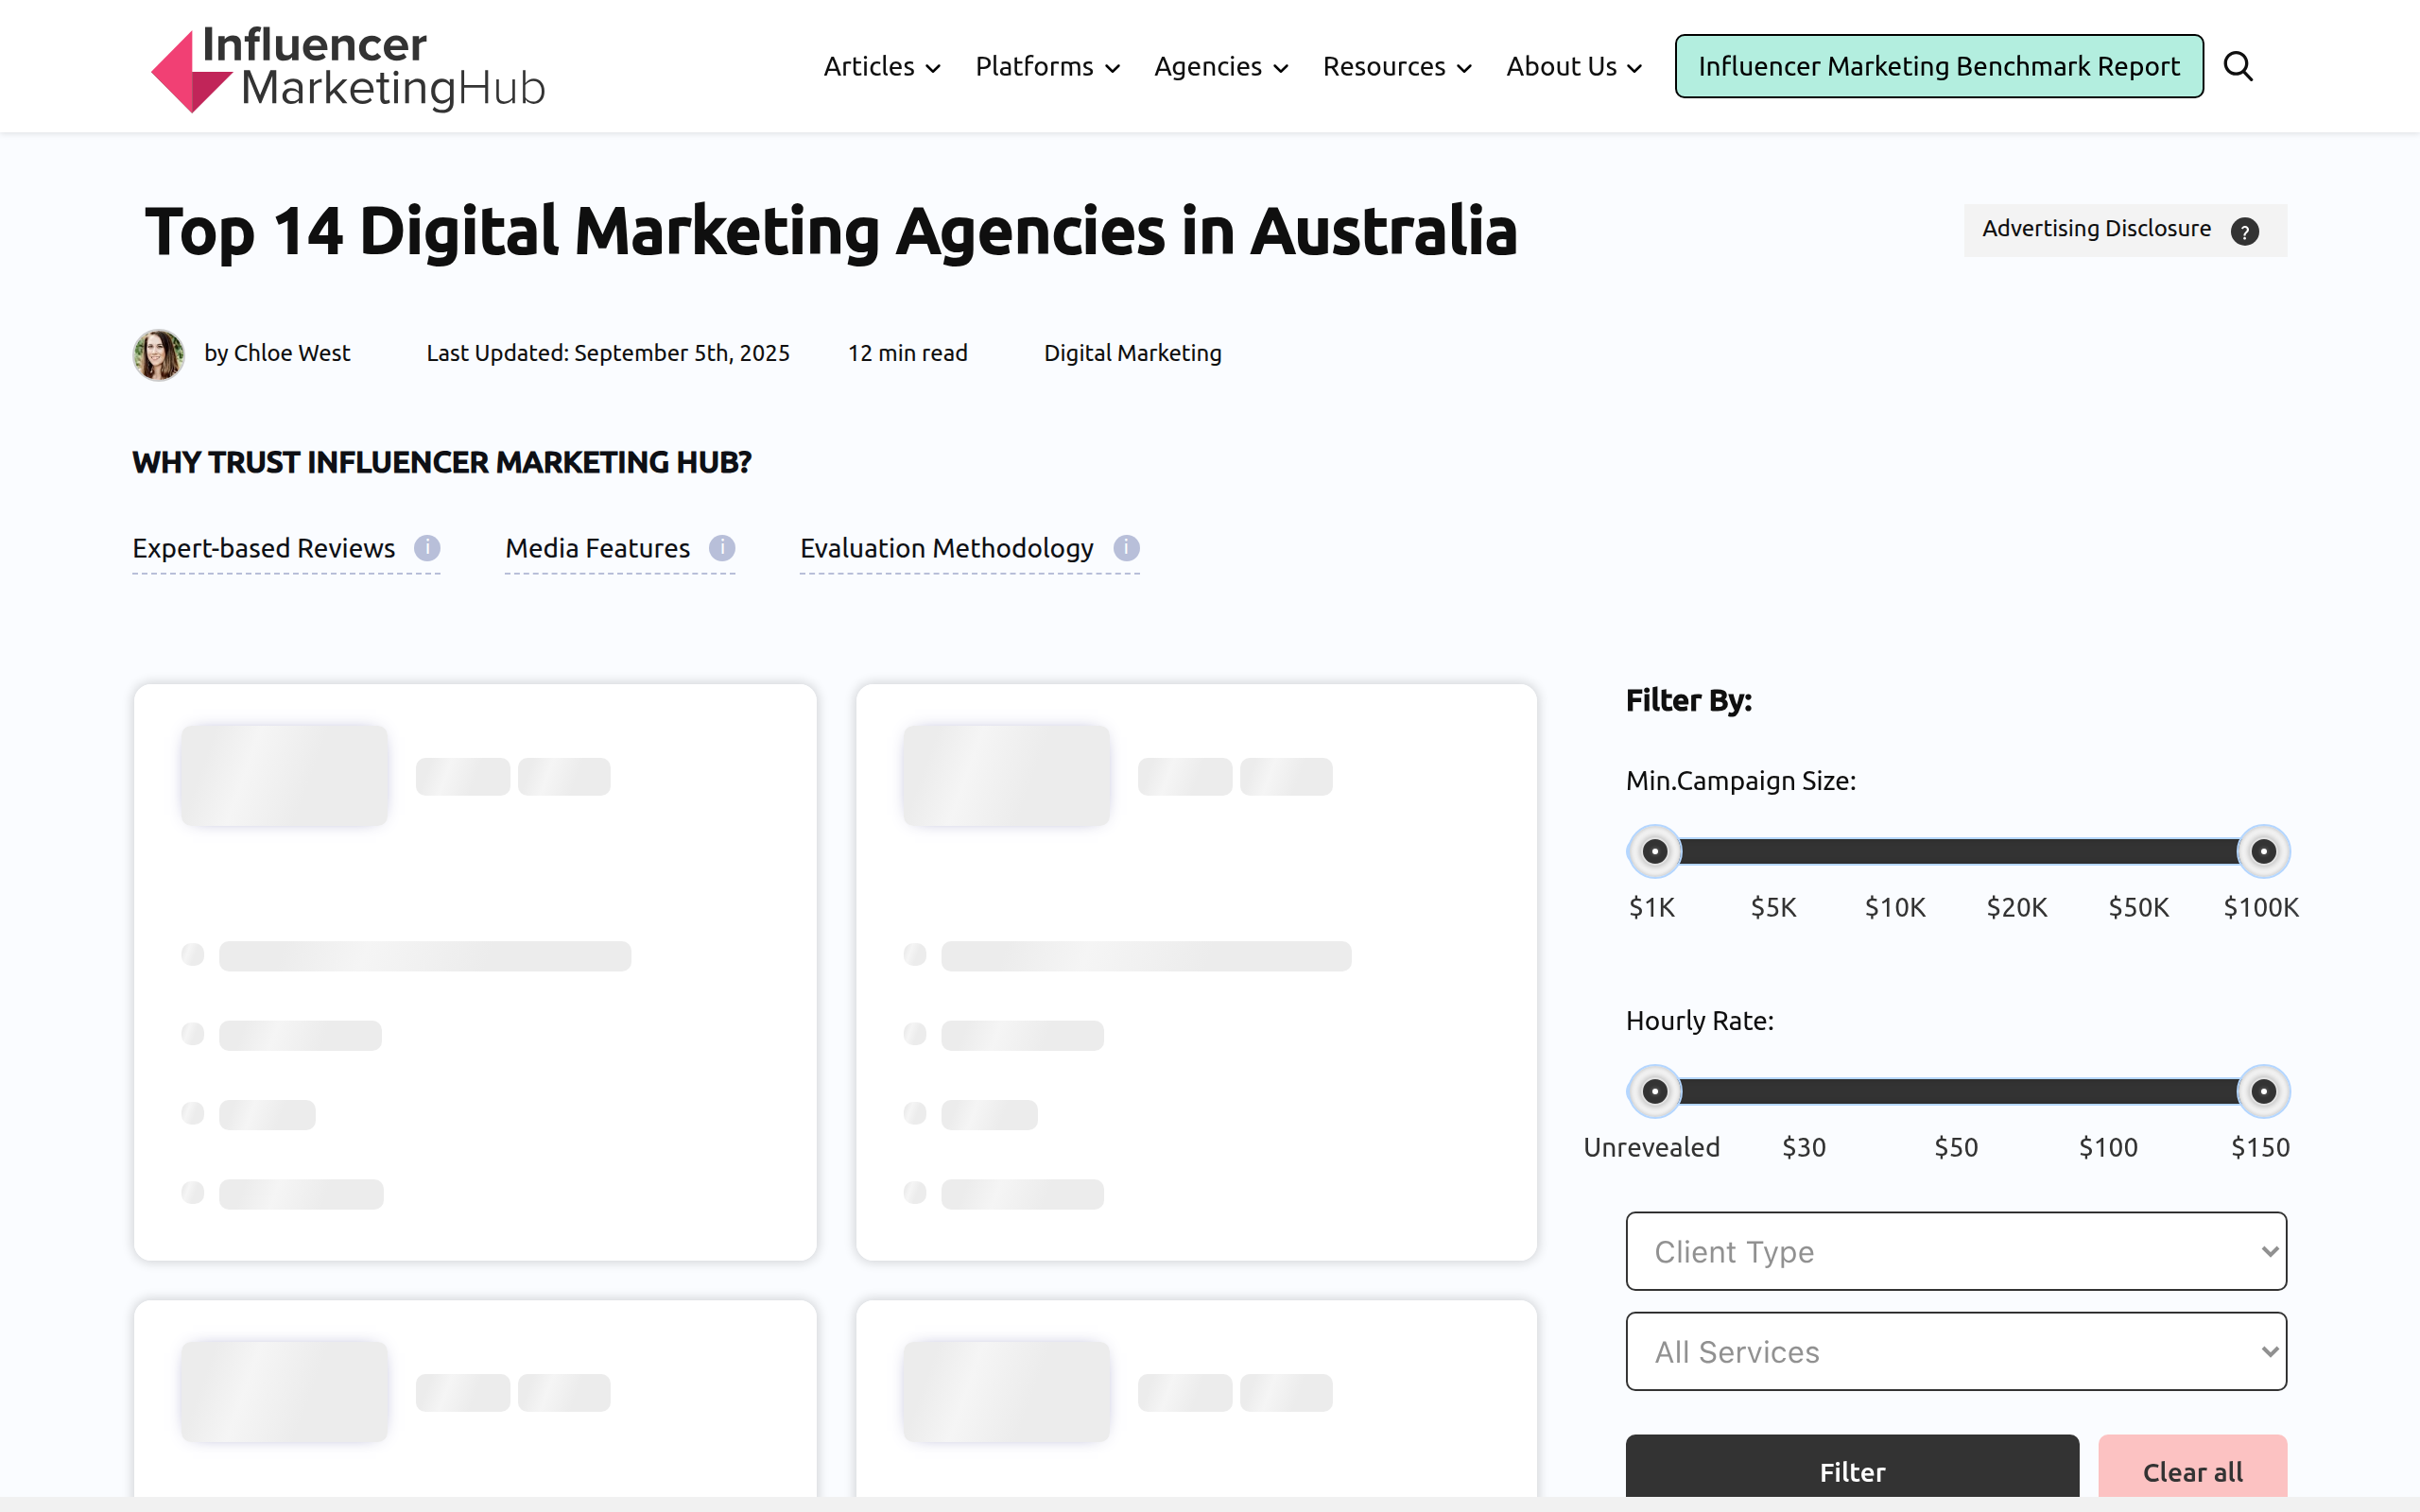Click the Top 14 Digital Marketing Agencies title
Screen dimensions: 2420x1512
point(831,231)
